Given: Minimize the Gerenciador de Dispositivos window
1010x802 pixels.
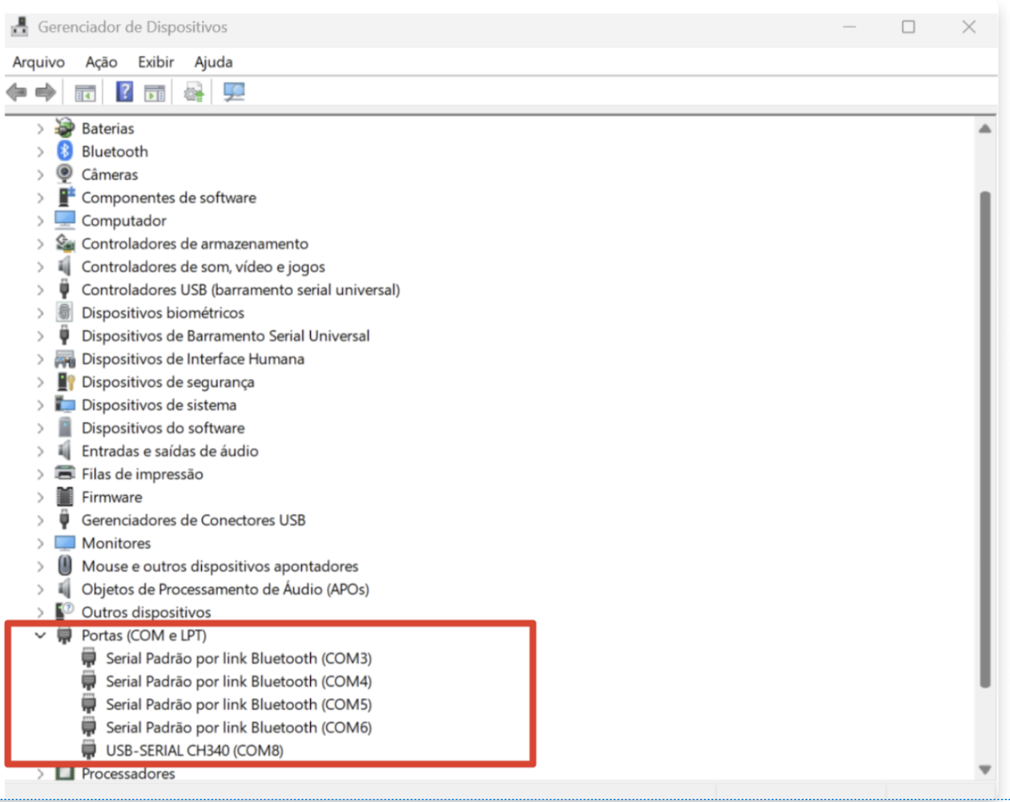Looking at the screenshot, I should coord(850,27).
